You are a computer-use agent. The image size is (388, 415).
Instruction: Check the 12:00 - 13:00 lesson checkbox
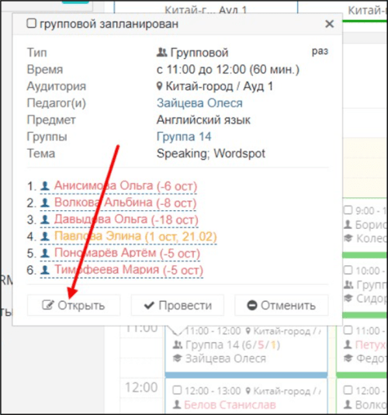[177, 390]
